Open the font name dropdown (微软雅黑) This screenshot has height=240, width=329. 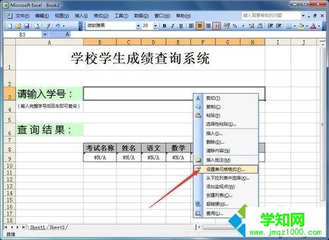(x=138, y=26)
